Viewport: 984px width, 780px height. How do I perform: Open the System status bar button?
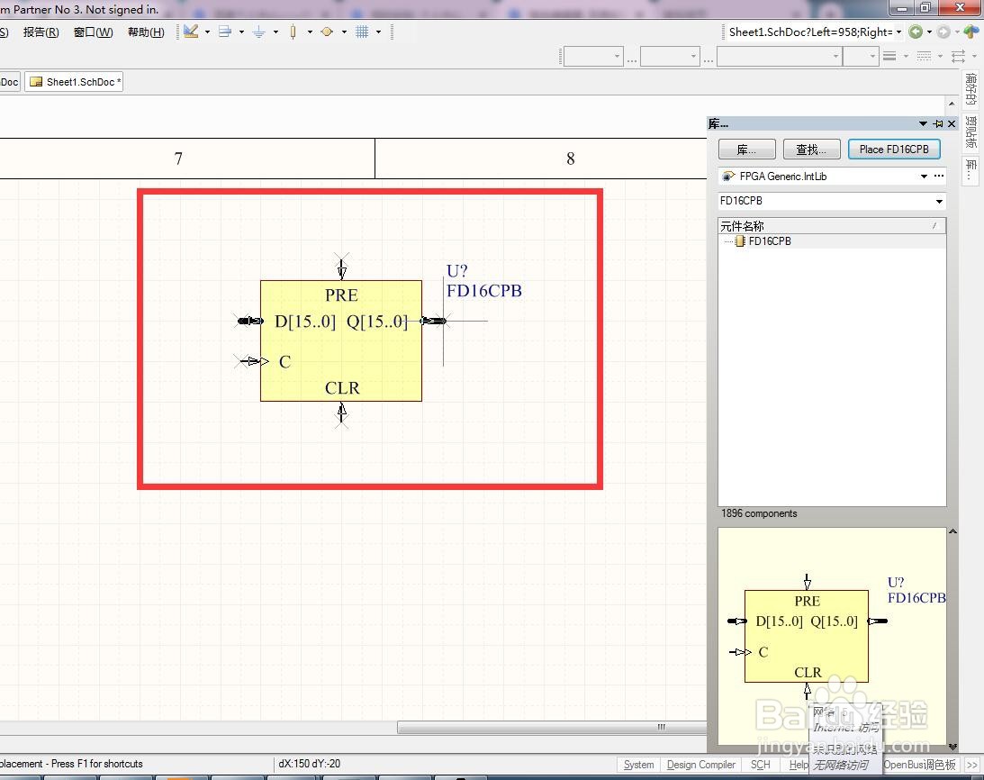point(639,765)
